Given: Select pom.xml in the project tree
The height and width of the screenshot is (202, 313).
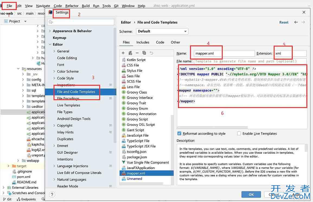Looking at the screenshot, I should pyautogui.click(x=24, y=177).
